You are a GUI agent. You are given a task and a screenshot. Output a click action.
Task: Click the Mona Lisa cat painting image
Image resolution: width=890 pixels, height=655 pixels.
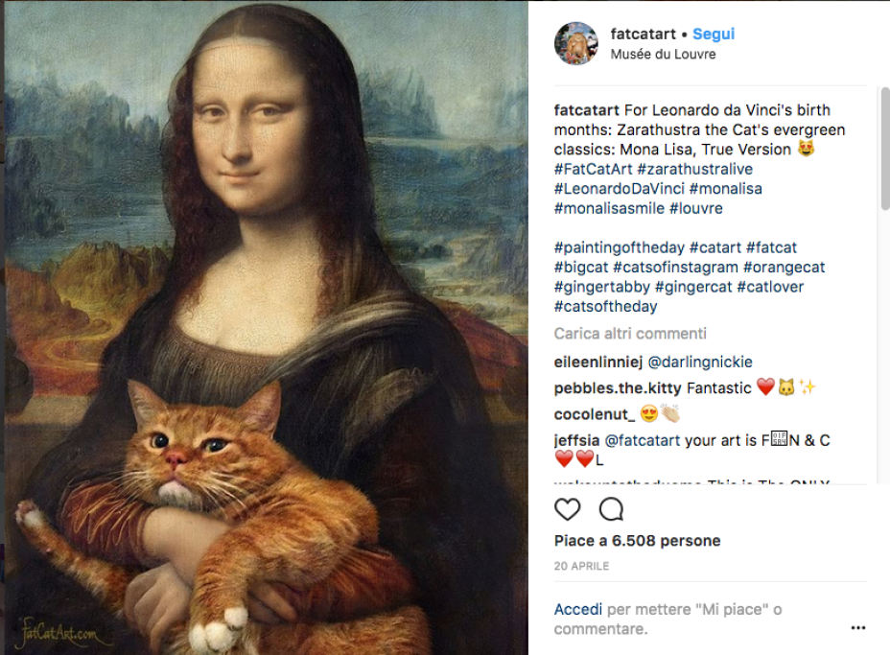pos(264,327)
